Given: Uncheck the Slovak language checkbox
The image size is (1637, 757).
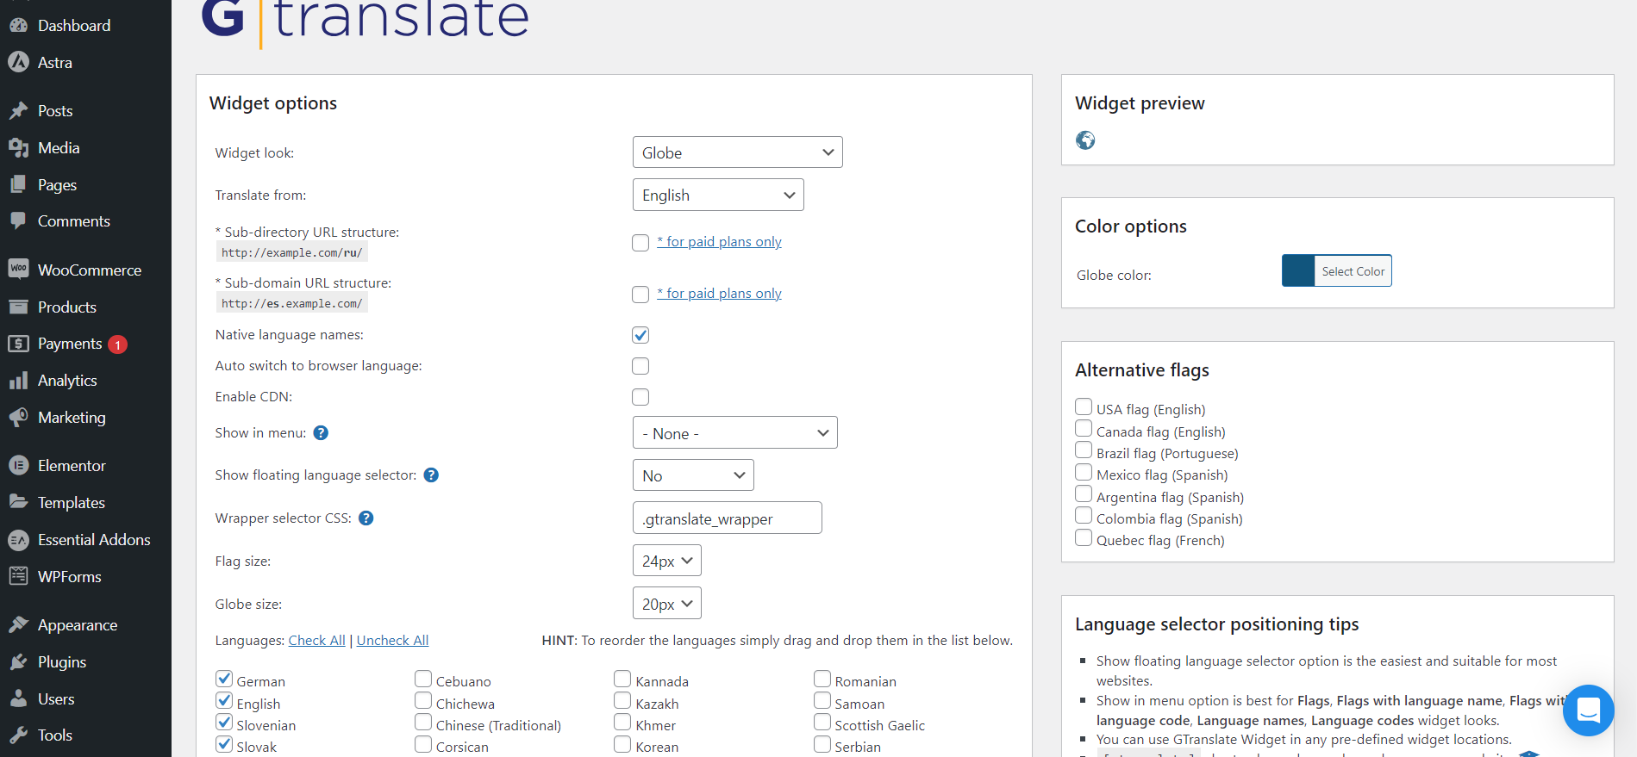Looking at the screenshot, I should point(224,744).
